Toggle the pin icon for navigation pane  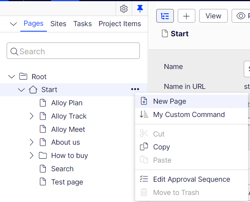point(139,9)
